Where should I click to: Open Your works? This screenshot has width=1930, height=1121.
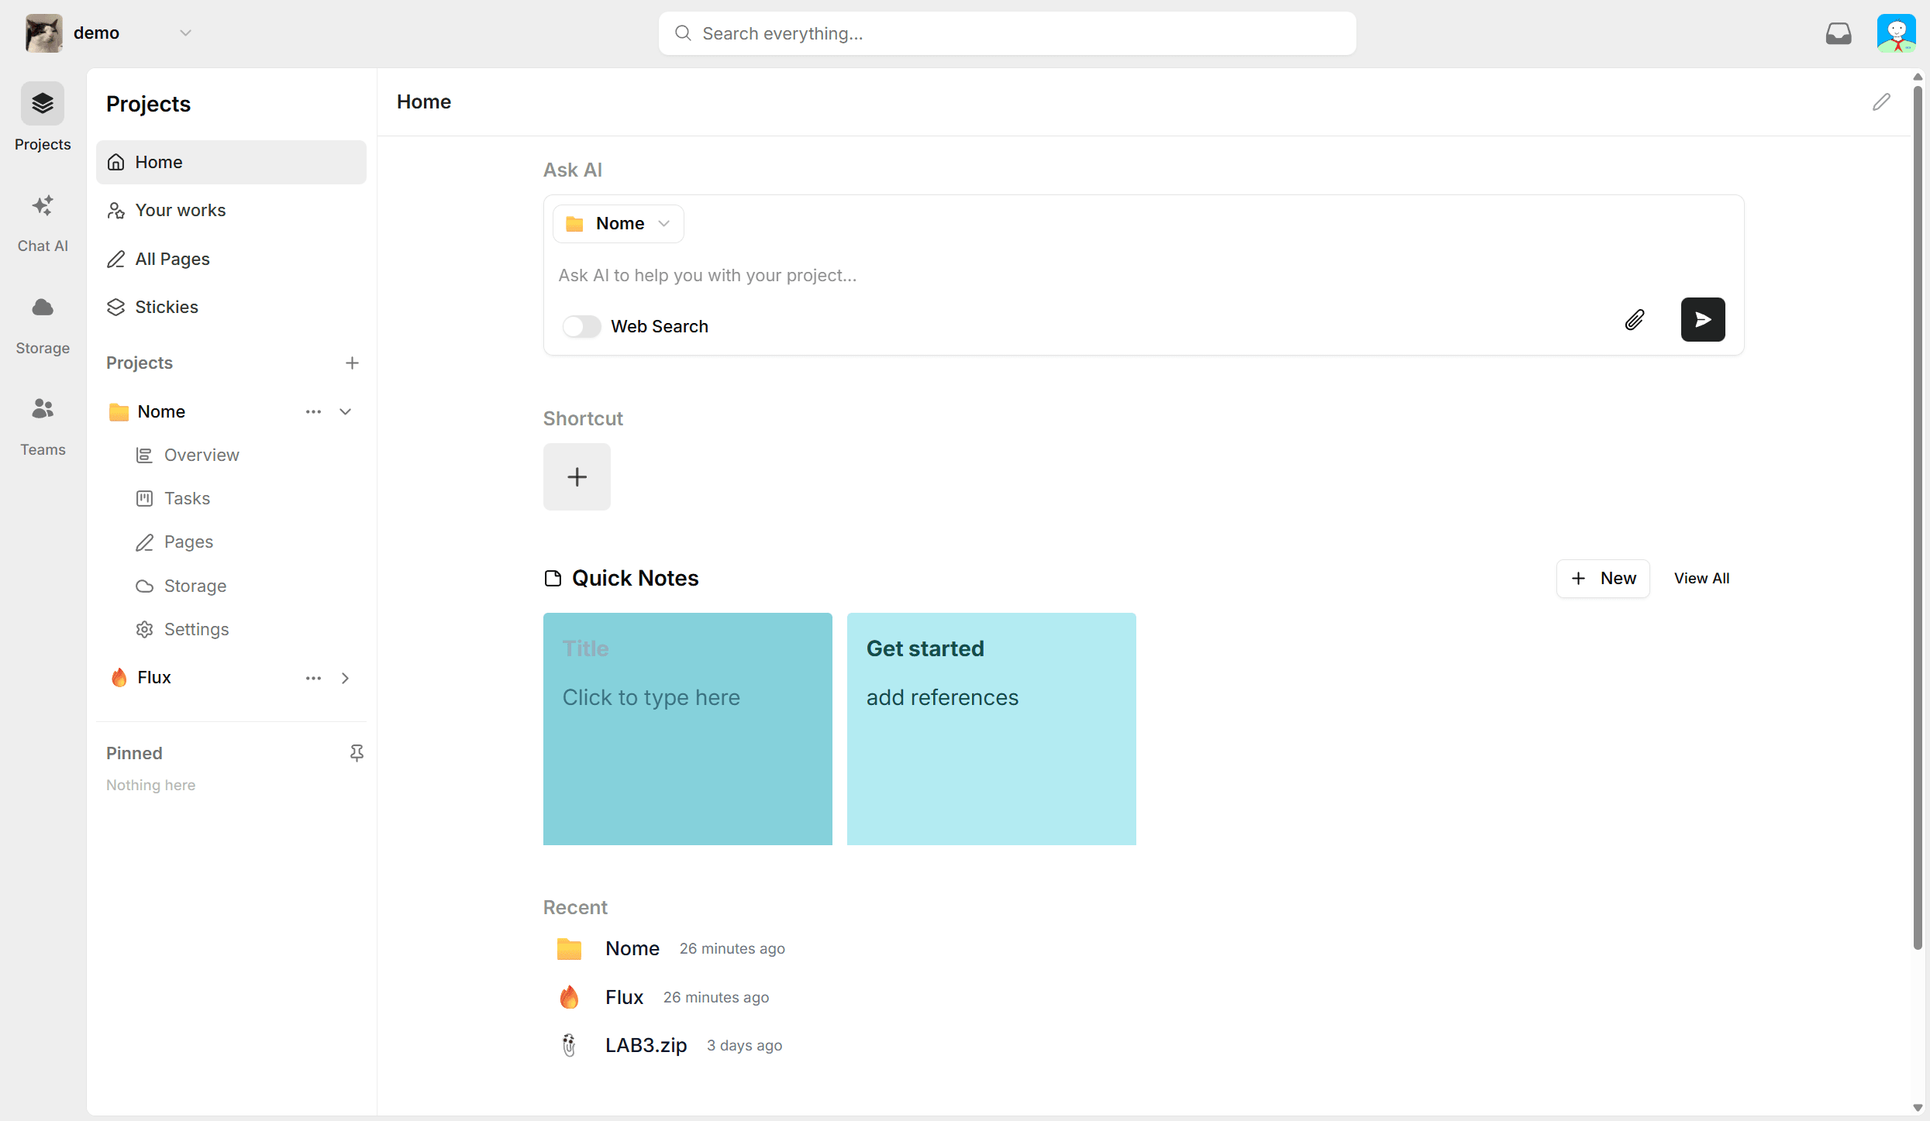point(231,210)
